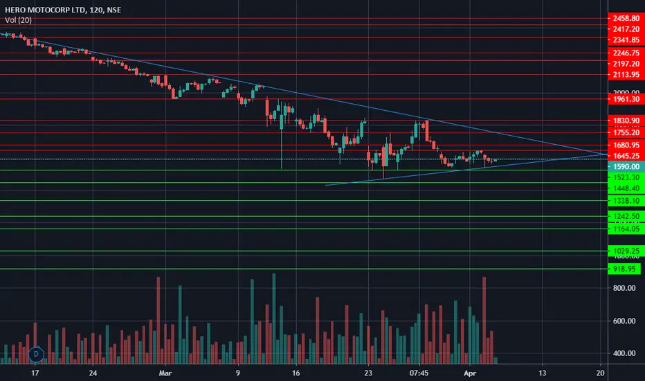Screen dimensions: 645x381
Task: Click the 17 date on time axis
Action: [x=35, y=373]
